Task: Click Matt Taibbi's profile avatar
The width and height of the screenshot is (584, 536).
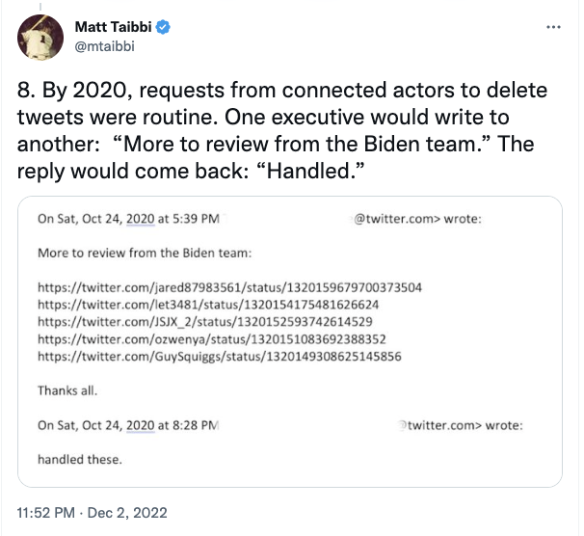Action: [x=40, y=36]
